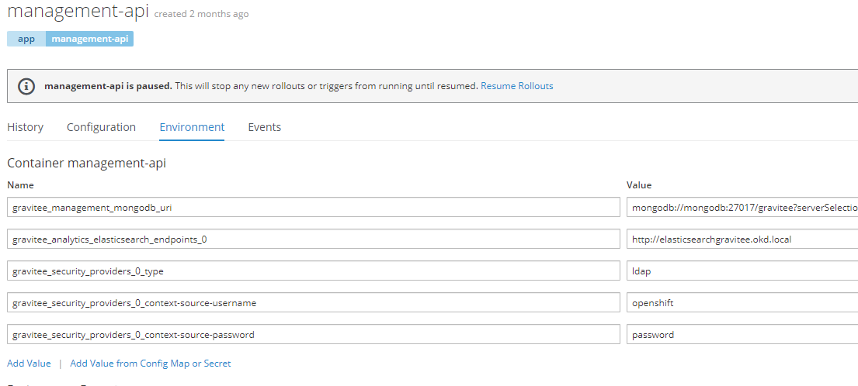The image size is (858, 386).
Task: Open the Events tab
Action: [x=264, y=127]
